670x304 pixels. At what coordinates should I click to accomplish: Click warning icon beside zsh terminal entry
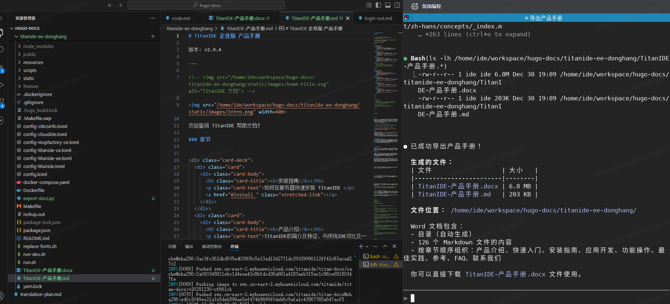(x=396, y=264)
